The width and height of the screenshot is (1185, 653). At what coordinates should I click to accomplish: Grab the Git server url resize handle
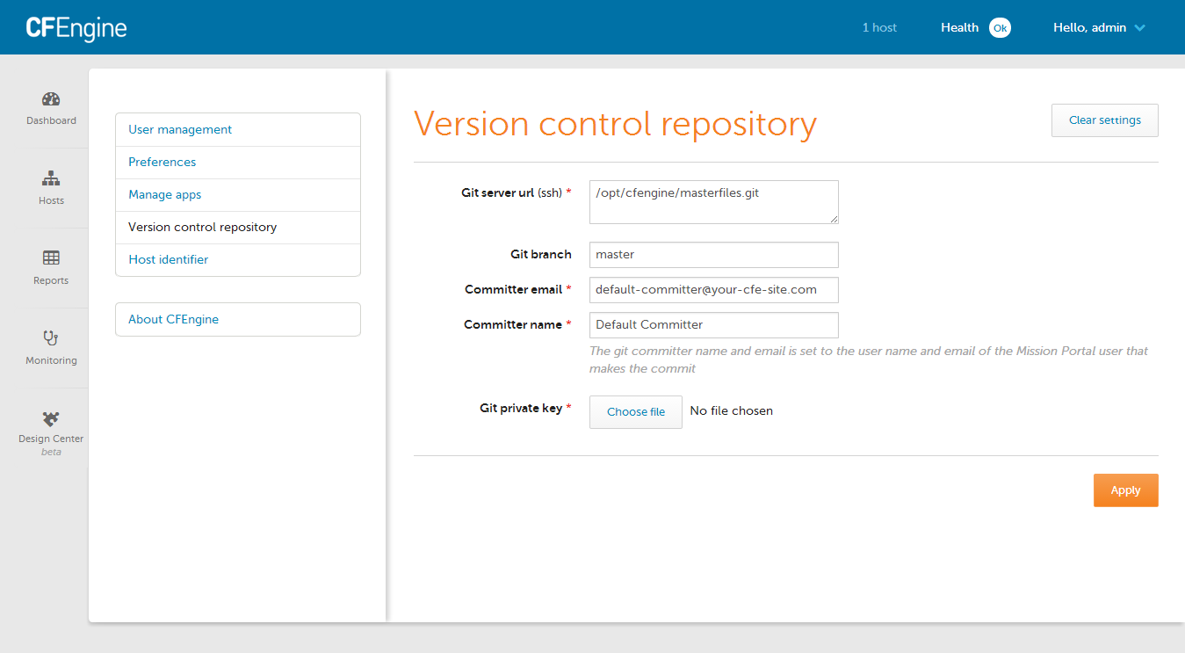[x=833, y=218]
